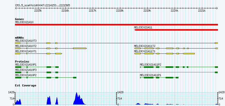This screenshot has width=225, height=106.
Task: Click the Proteins track heading
Action: point(22,62)
